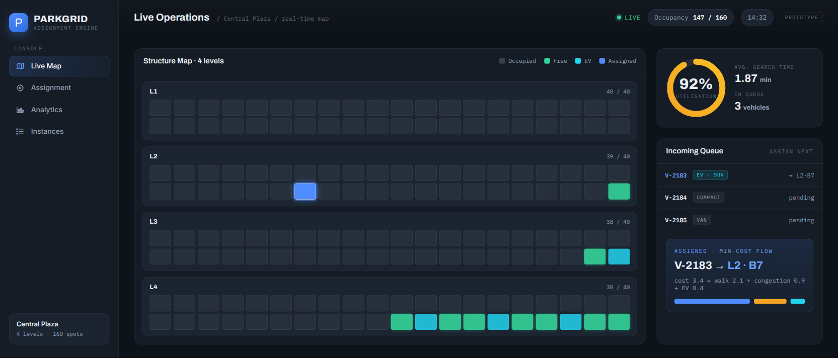
Task: Click the 1.87 min search time value
Action: [x=753, y=78]
